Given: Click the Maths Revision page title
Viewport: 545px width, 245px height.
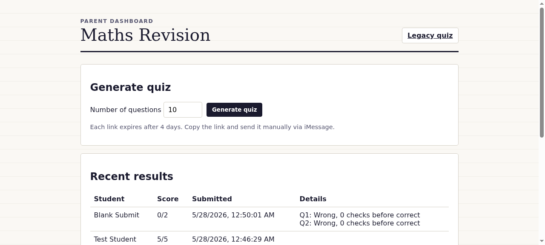Looking at the screenshot, I should 145,35.
